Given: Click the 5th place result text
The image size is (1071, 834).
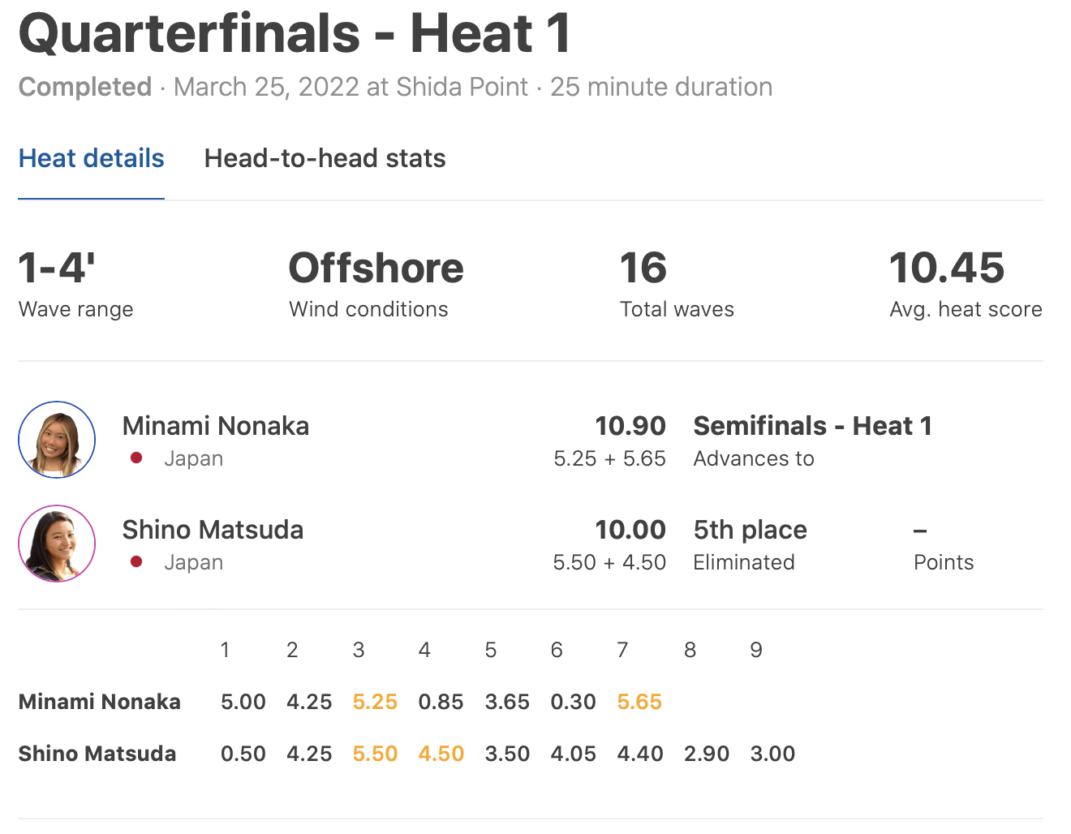Looking at the screenshot, I should (x=750, y=530).
